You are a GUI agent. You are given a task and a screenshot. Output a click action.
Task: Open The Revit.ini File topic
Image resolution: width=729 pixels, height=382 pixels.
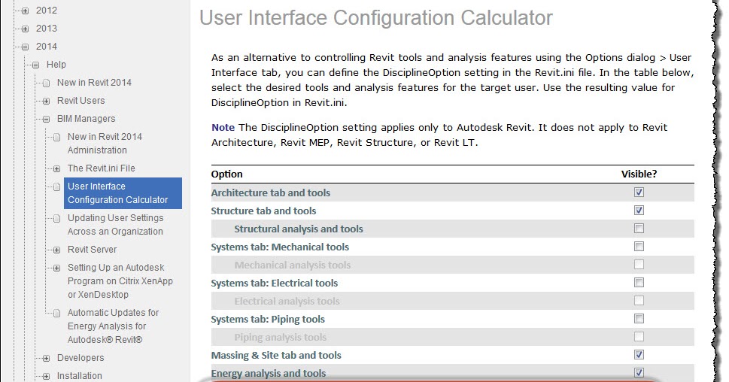102,168
